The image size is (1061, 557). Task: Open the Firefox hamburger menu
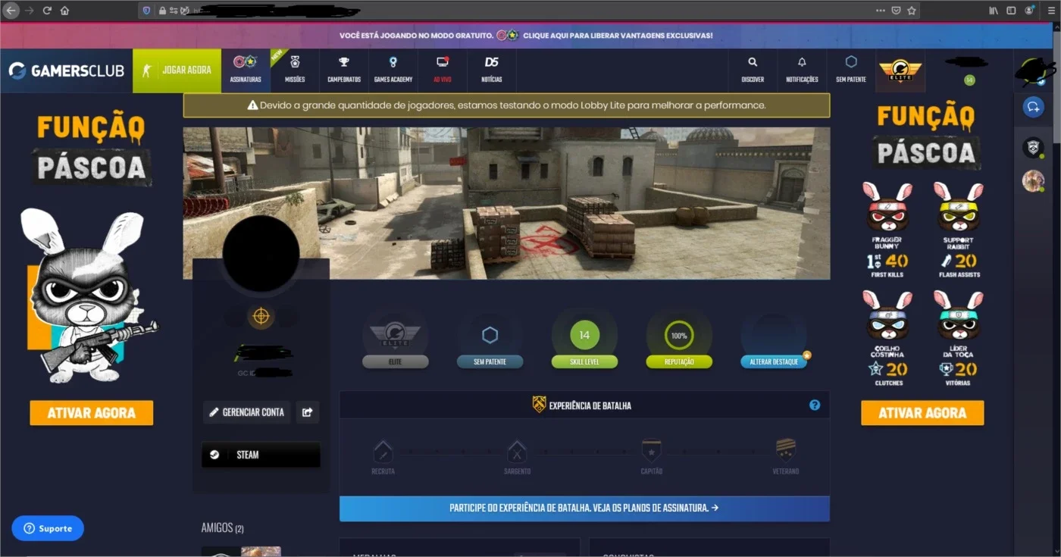1050,11
